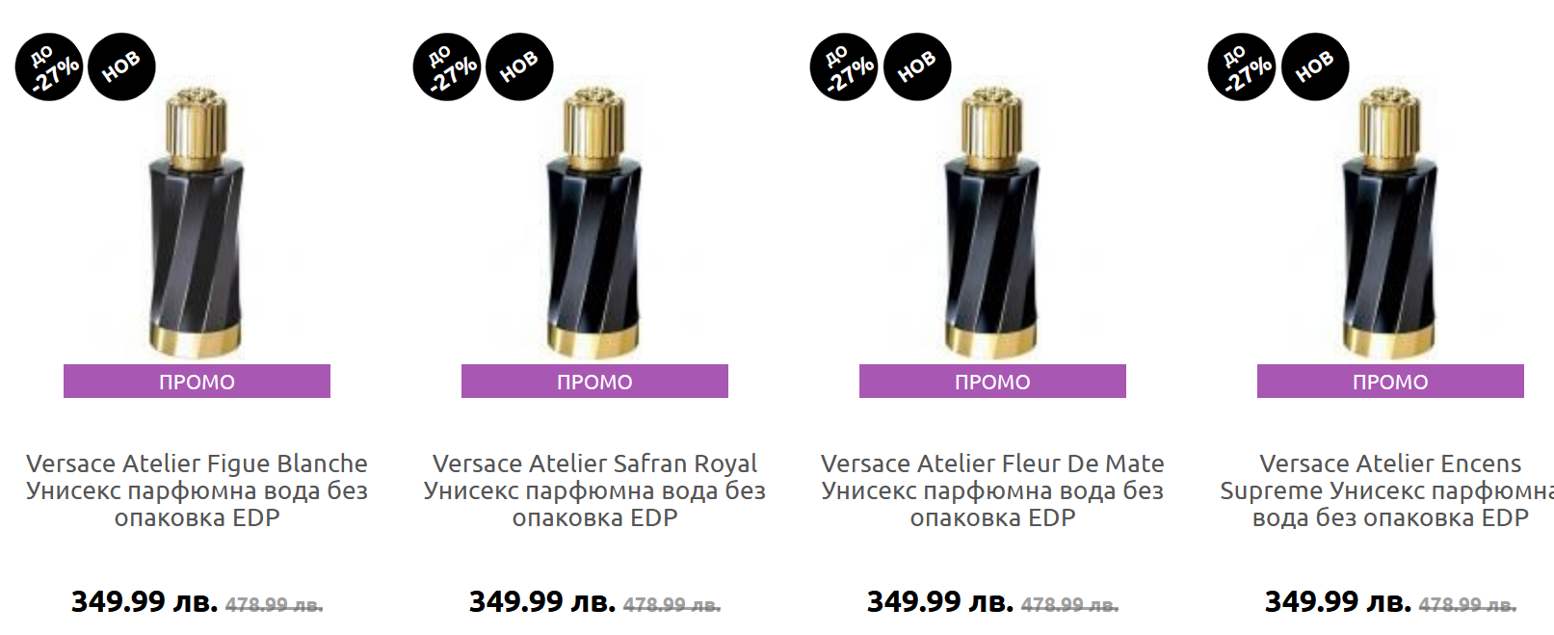Open the Fleur De Mate perfume bottle image
Viewport: 1554px width, 635px height.
[x=992, y=223]
